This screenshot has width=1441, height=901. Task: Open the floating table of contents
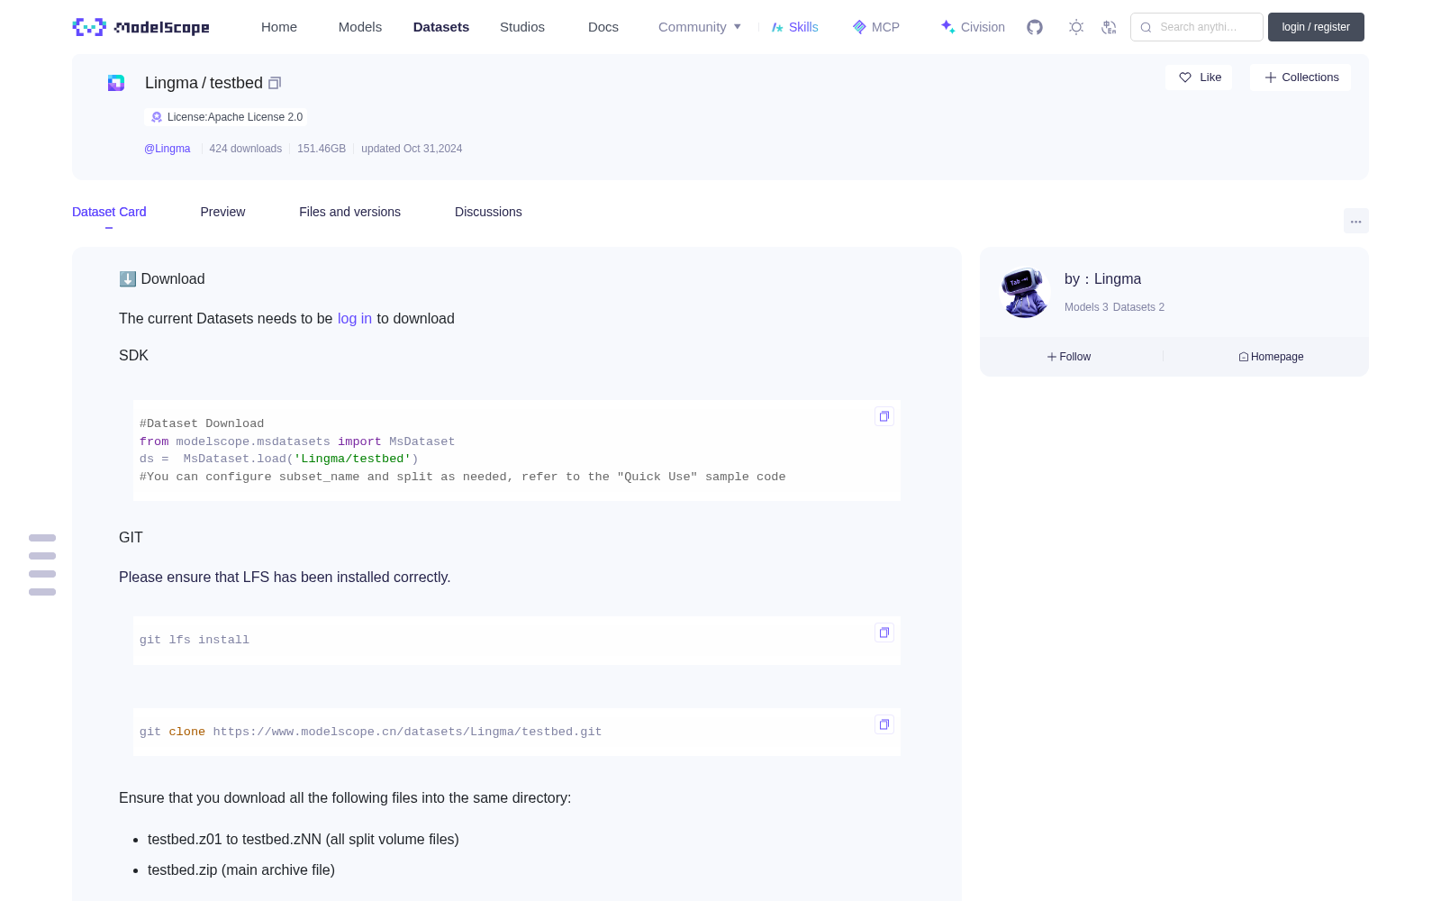pos(42,565)
